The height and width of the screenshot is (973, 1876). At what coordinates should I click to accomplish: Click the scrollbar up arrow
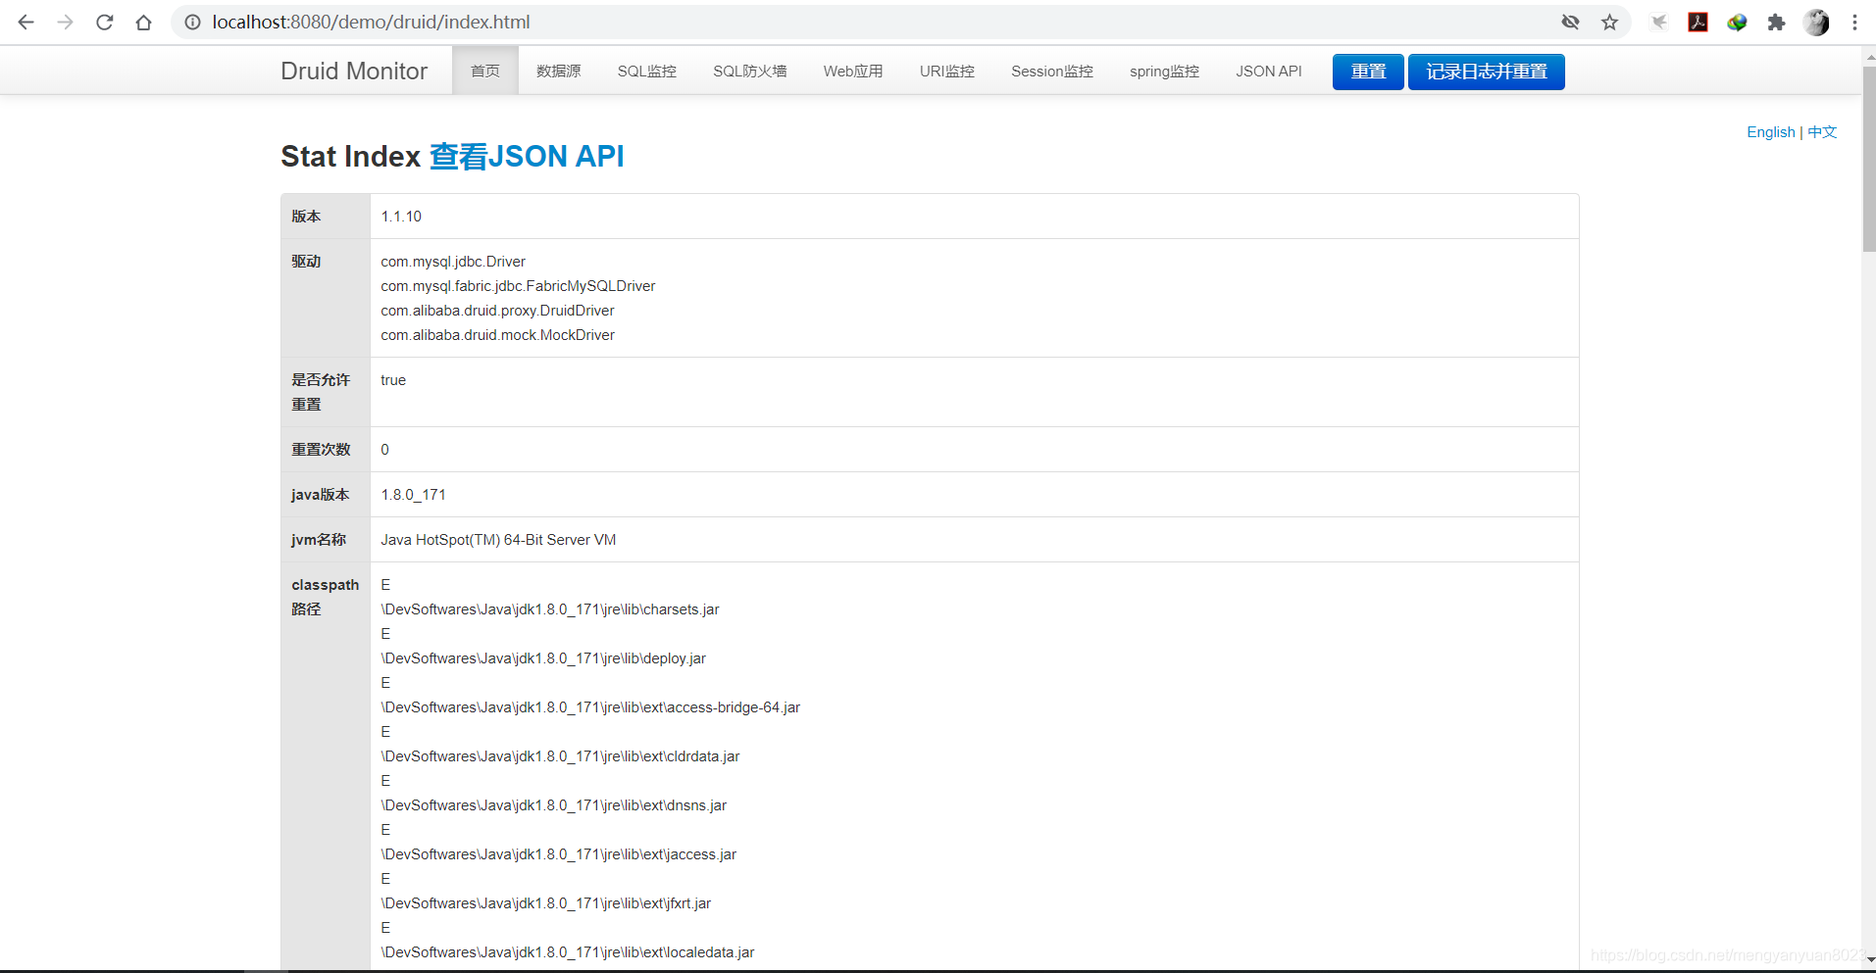point(1869,56)
